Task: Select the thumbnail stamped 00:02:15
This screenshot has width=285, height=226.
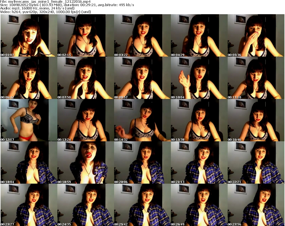Action: [86, 35]
